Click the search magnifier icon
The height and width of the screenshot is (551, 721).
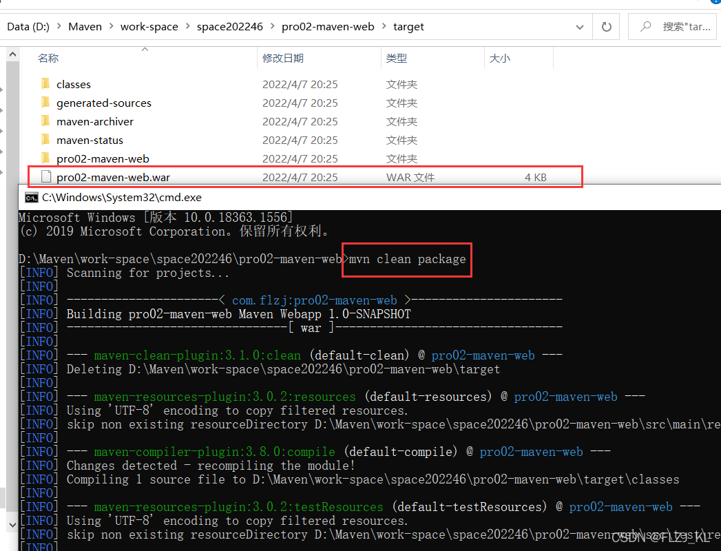coord(645,26)
